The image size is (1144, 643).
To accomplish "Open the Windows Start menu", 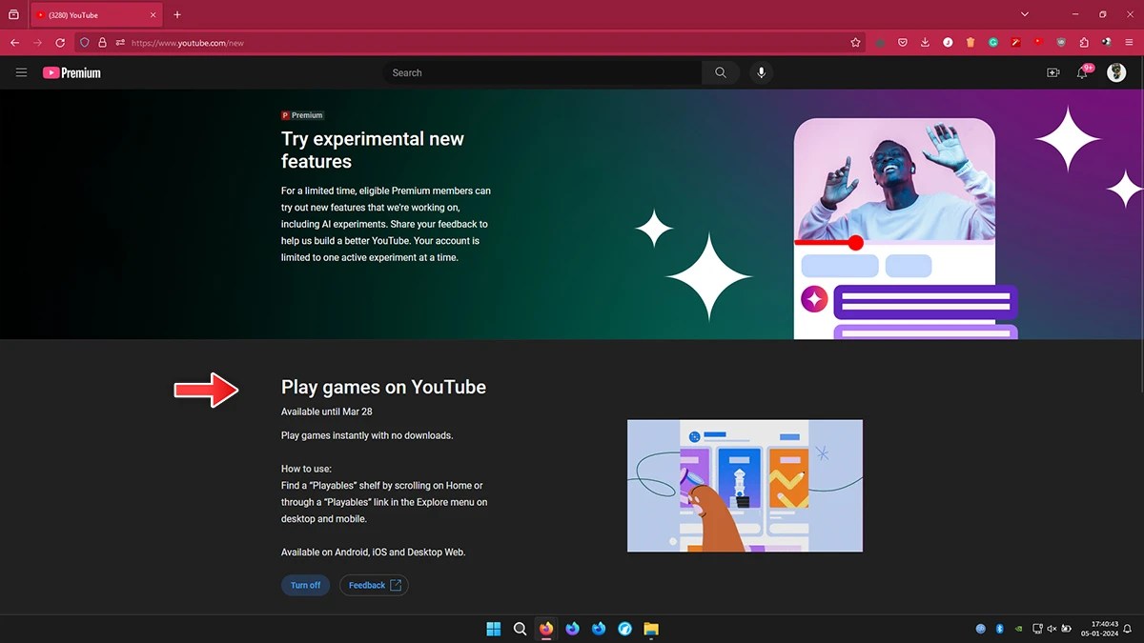I will (494, 629).
